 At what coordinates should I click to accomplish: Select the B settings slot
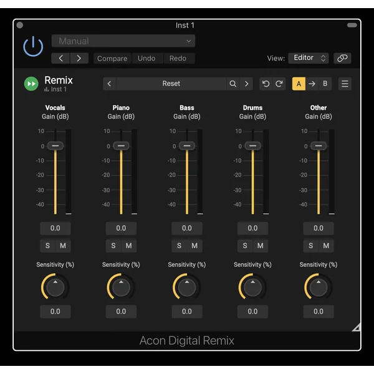click(x=325, y=84)
